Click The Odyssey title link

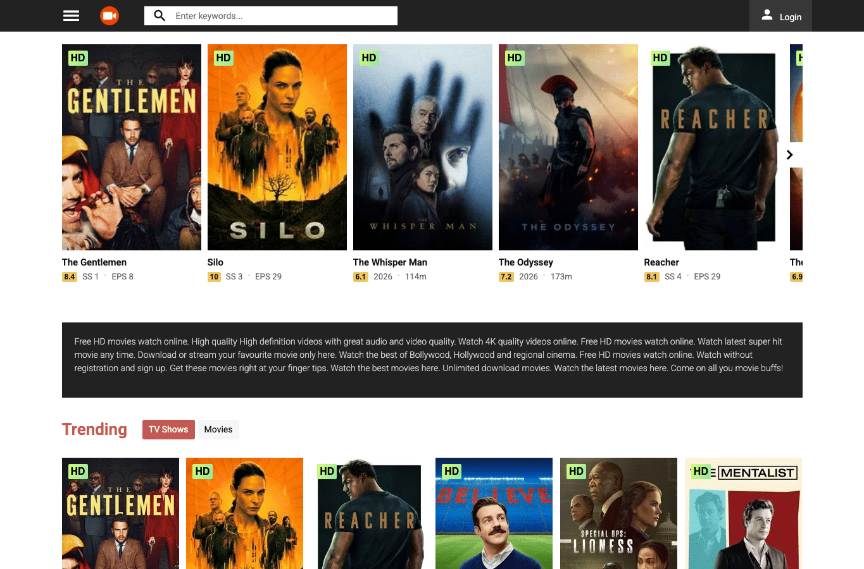pos(526,262)
